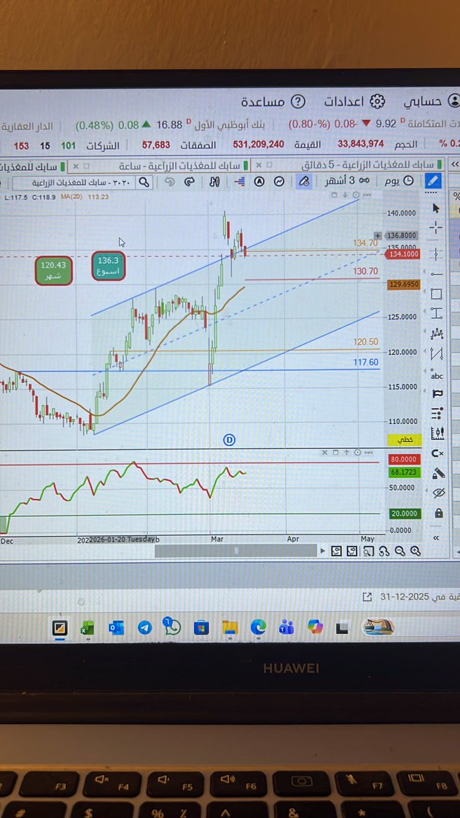Image resolution: width=460 pixels, height=818 pixels.
Task: Lock drawings with the padlock icon
Action: click(438, 513)
